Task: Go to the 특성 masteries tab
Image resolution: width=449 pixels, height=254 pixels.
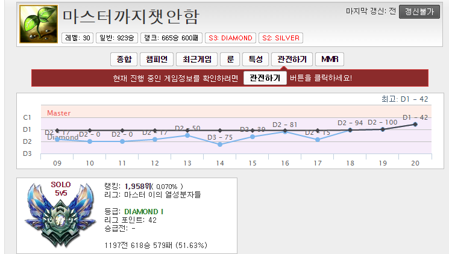Action: pyautogui.click(x=254, y=59)
